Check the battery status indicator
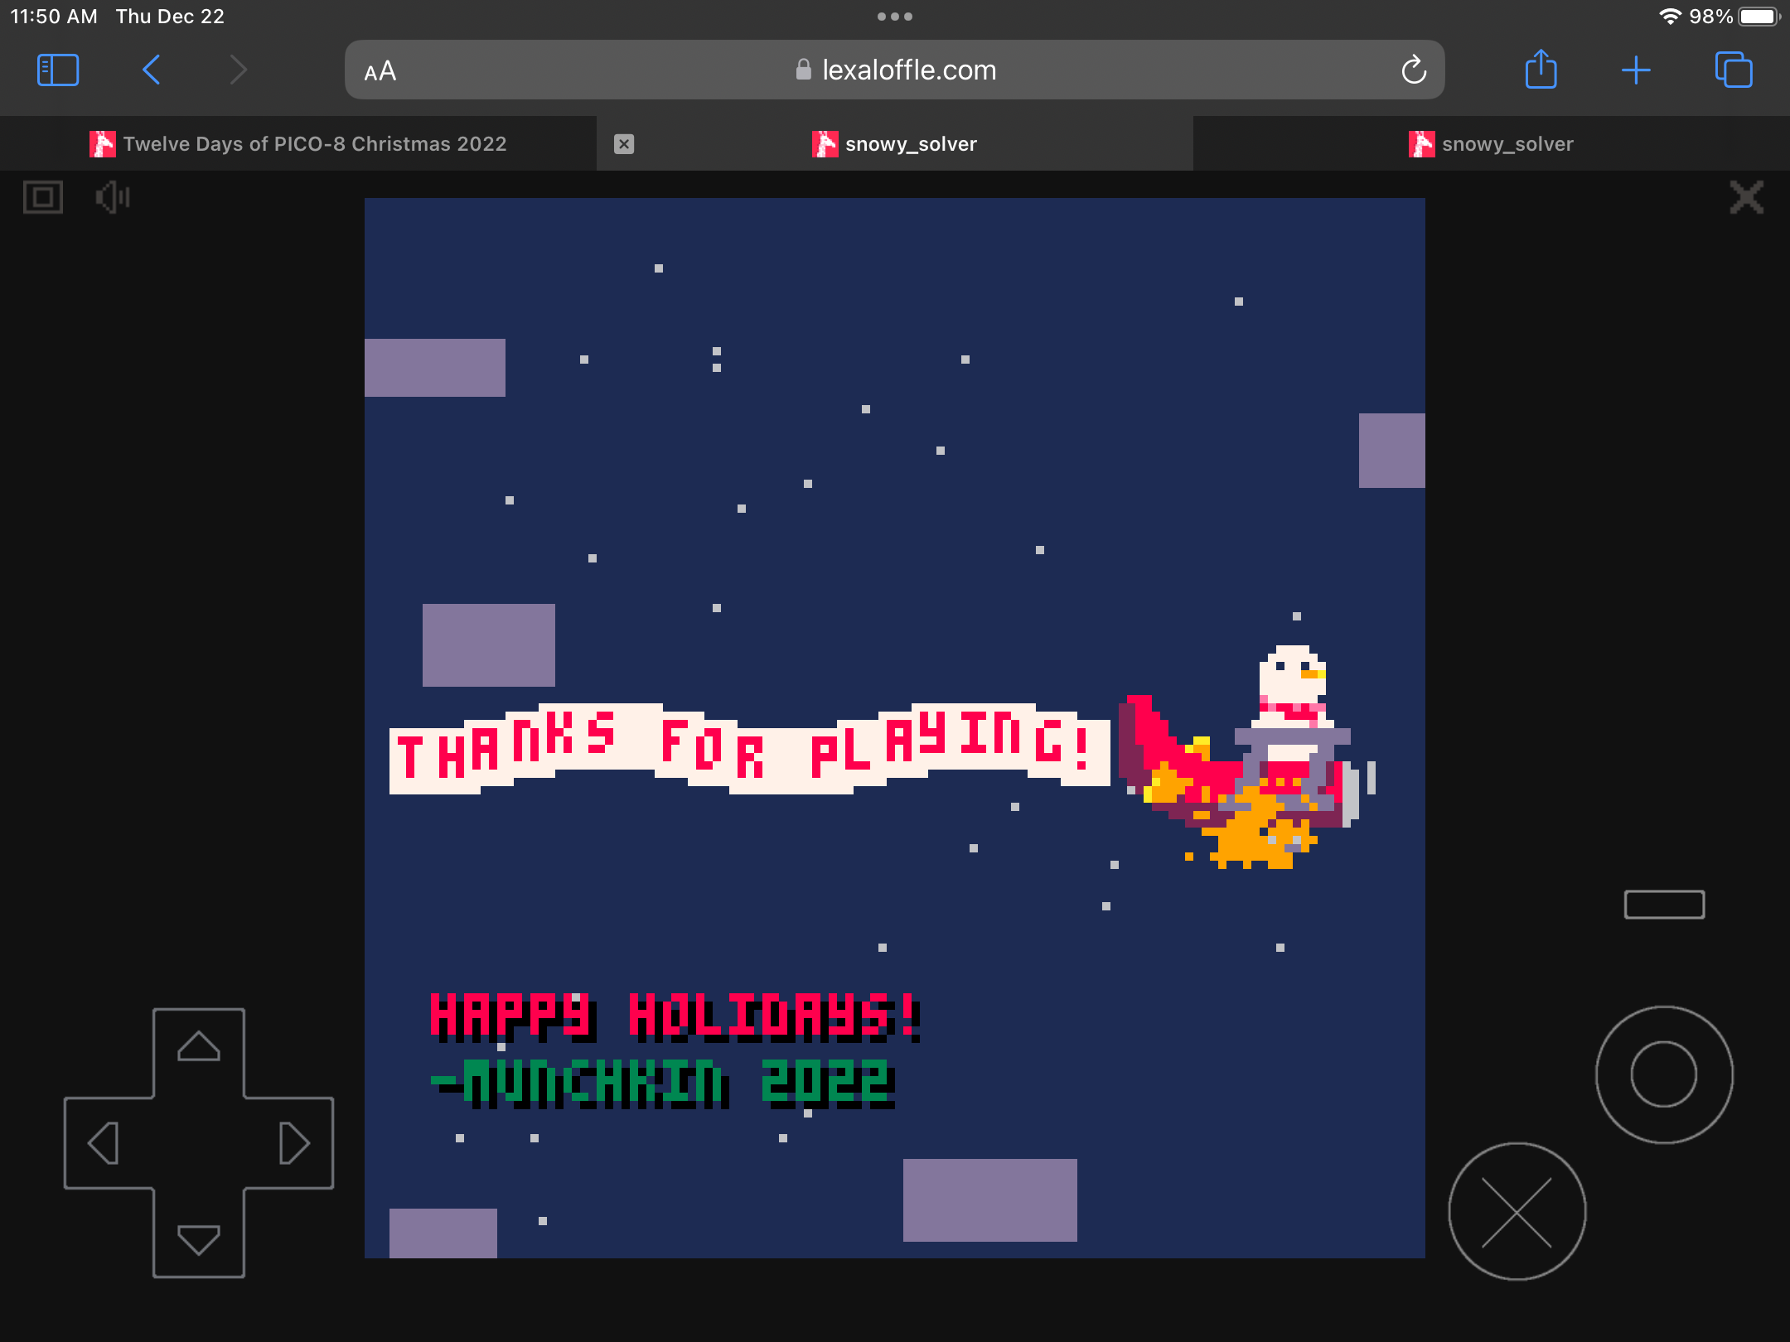 coord(1759,17)
